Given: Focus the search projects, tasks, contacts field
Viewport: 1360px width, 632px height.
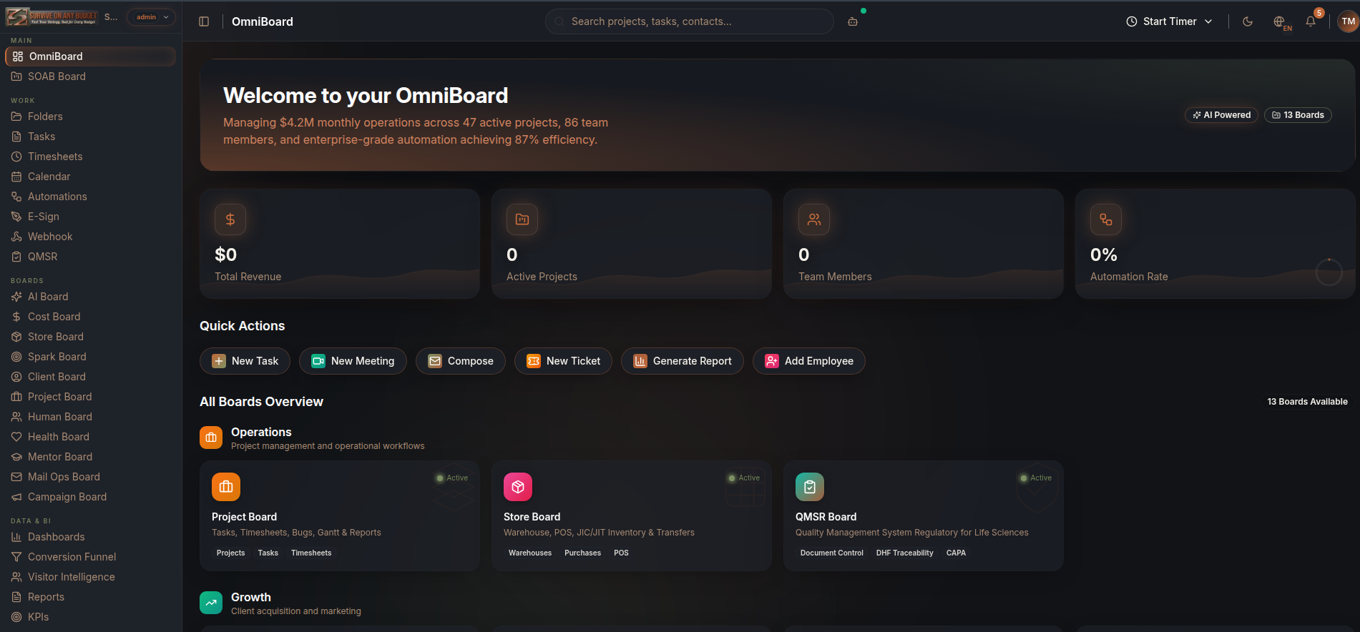Looking at the screenshot, I should point(690,21).
